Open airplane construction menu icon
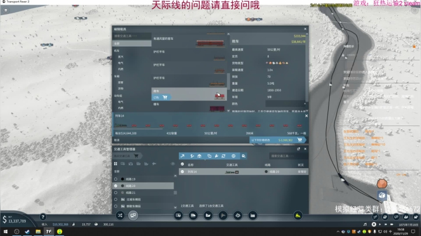 [223, 216]
